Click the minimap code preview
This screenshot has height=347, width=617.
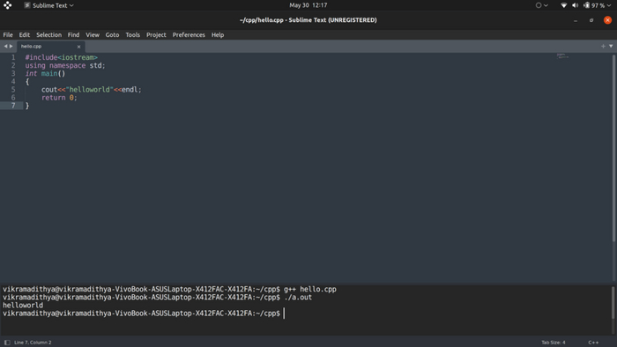(562, 55)
